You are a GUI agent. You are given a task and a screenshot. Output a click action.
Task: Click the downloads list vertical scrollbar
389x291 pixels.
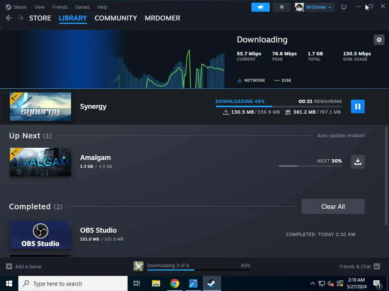click(386, 176)
